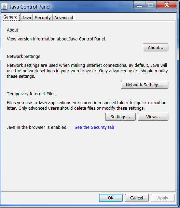Open the About... version information dialog
The image size is (180, 208).
pyautogui.click(x=155, y=48)
